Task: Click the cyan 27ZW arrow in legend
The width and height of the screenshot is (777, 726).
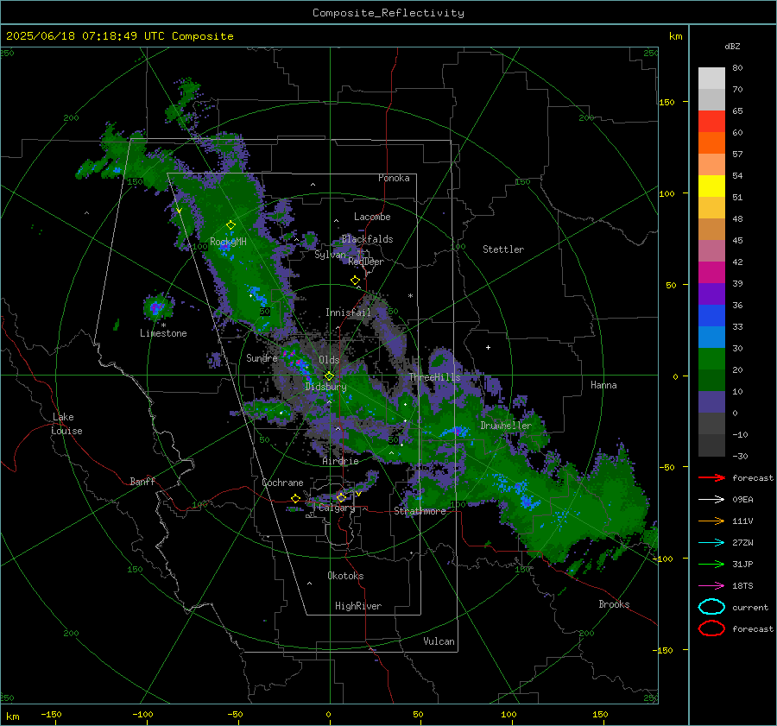Action: [711, 543]
